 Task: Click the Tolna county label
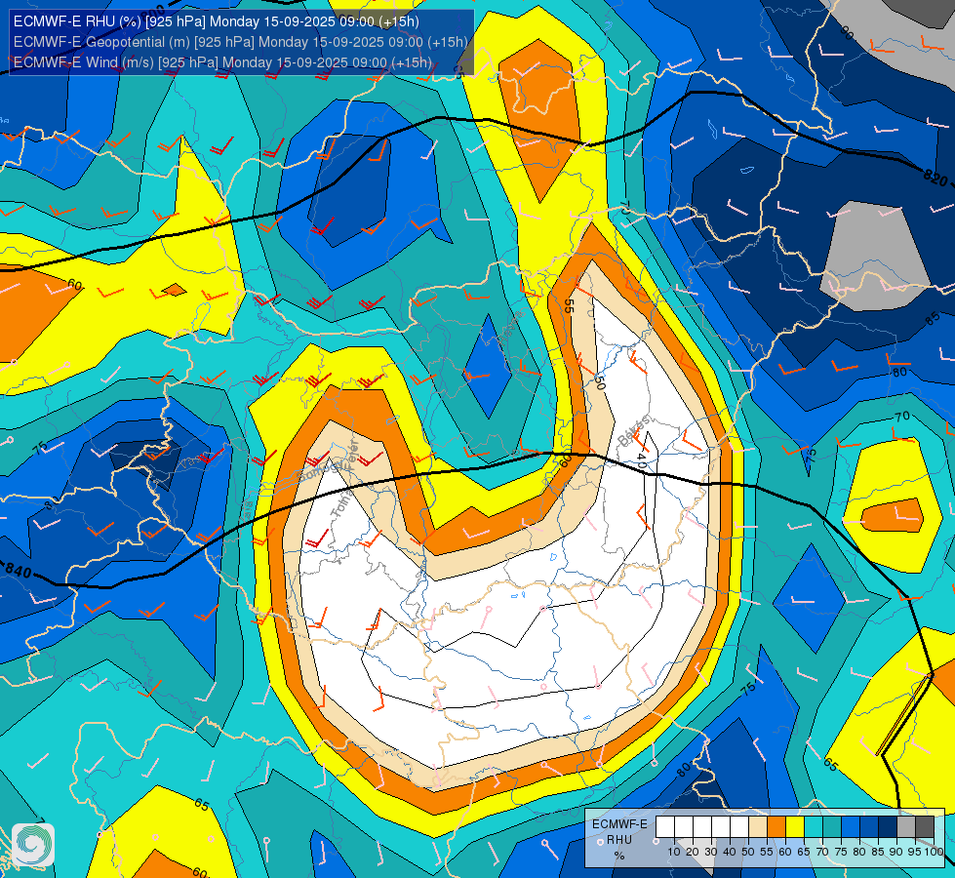[x=343, y=503]
